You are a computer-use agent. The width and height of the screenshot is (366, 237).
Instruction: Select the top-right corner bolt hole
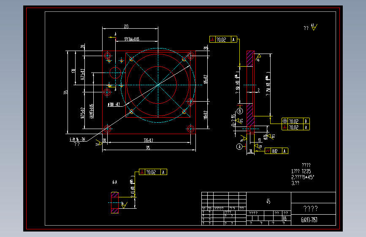tap(190, 56)
